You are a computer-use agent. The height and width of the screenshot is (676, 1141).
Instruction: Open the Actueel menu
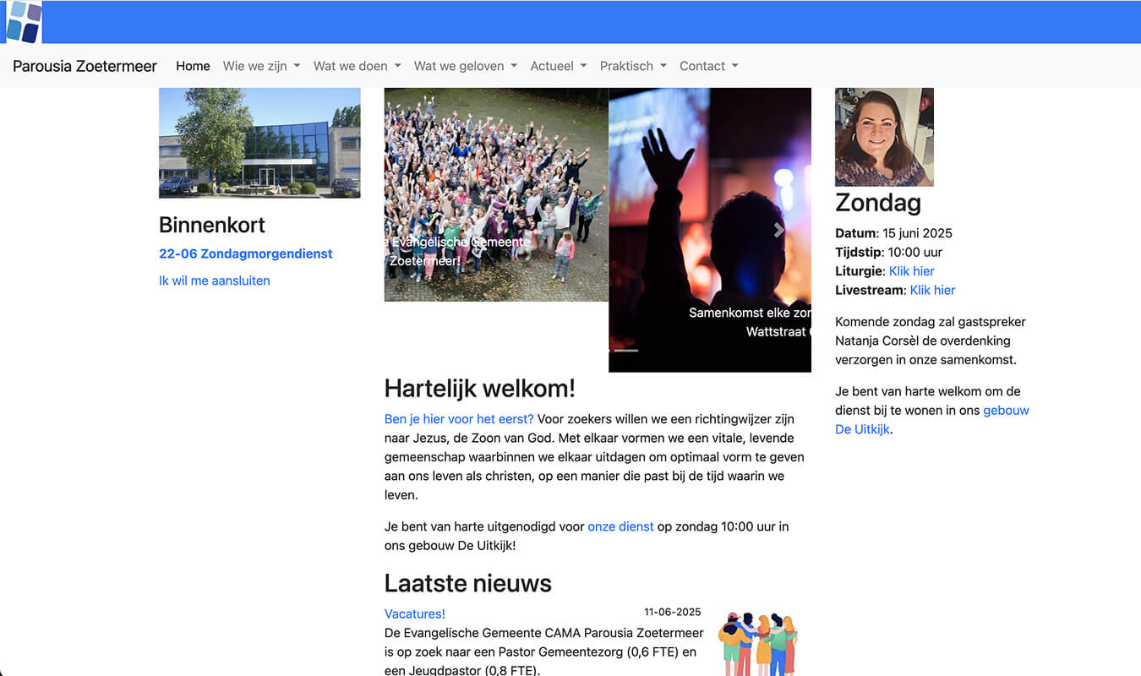[x=558, y=66]
